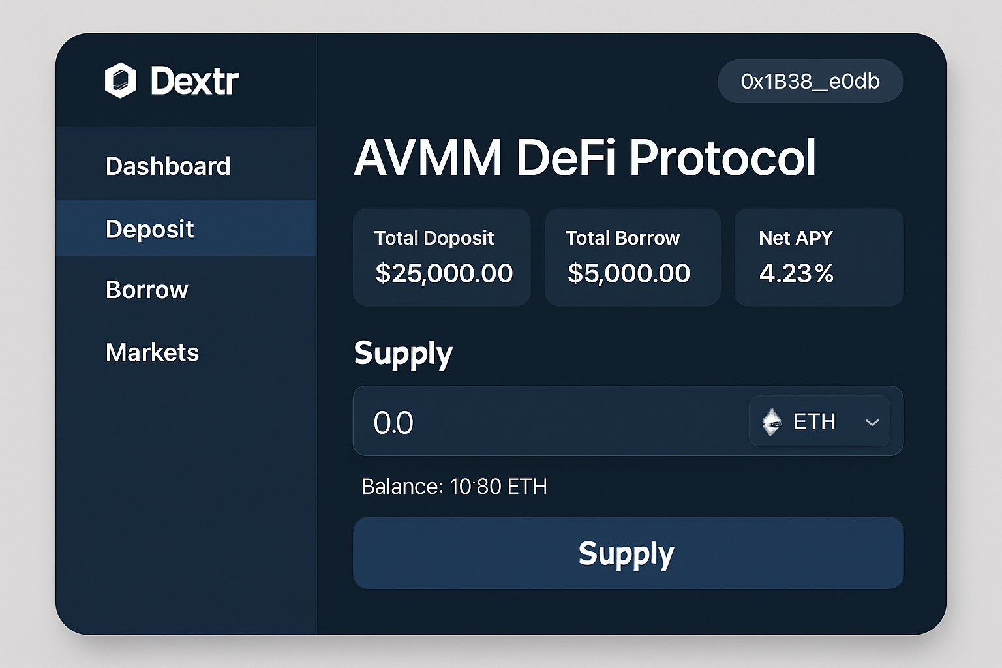The height and width of the screenshot is (668, 1002).
Task: Open the ETH token selector dropdown
Action: tap(819, 421)
